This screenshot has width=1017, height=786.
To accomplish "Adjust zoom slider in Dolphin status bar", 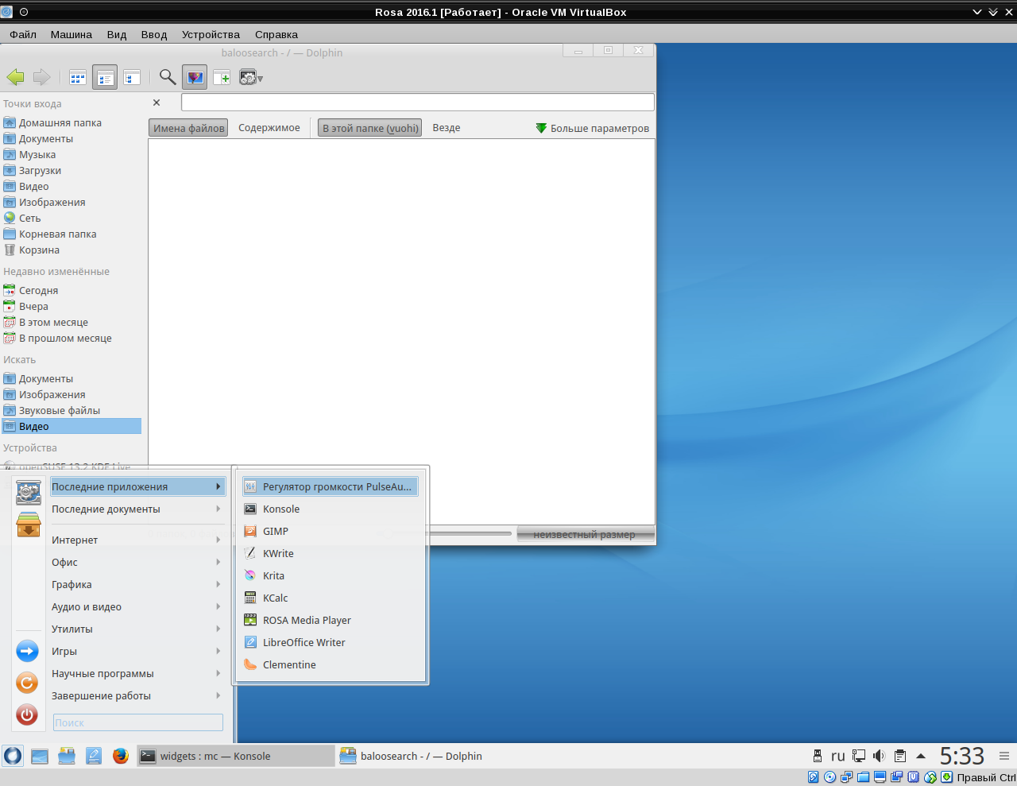I will pos(469,534).
